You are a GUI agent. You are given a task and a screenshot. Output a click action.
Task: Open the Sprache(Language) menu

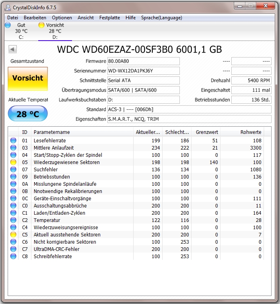162,18
